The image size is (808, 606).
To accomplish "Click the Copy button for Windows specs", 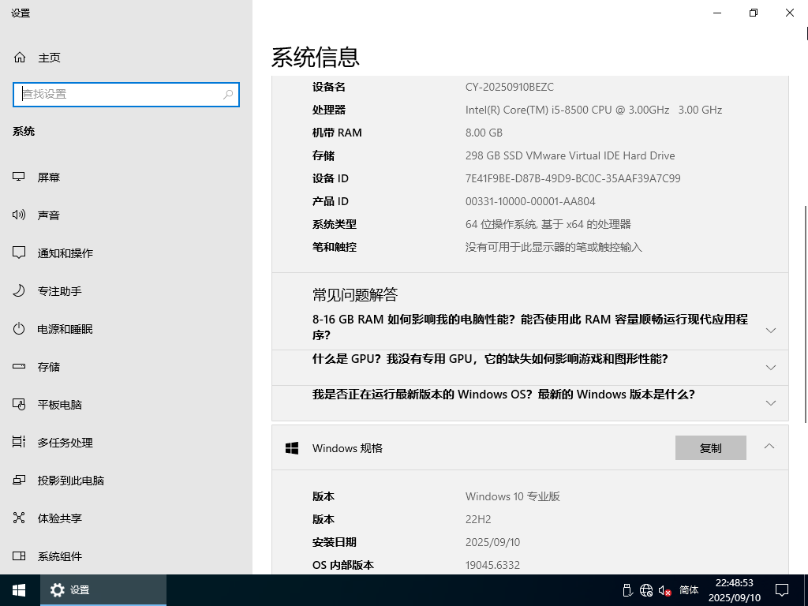I will (710, 447).
